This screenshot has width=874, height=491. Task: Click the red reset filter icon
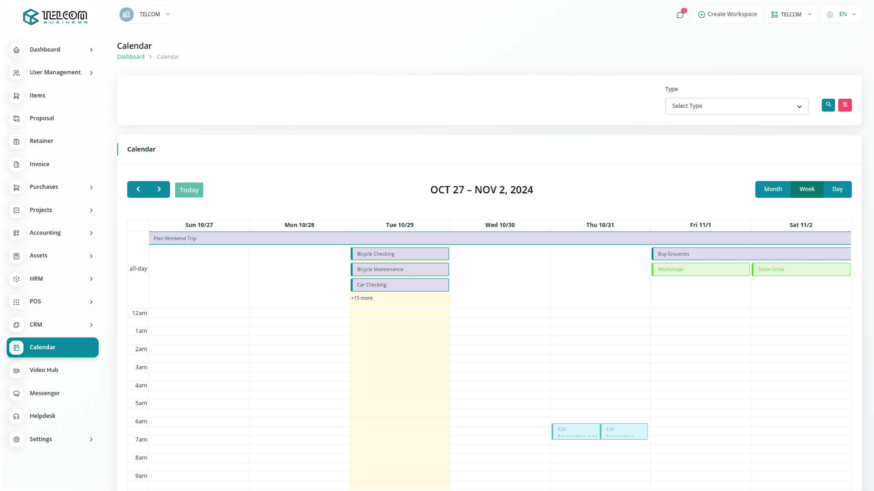(845, 105)
